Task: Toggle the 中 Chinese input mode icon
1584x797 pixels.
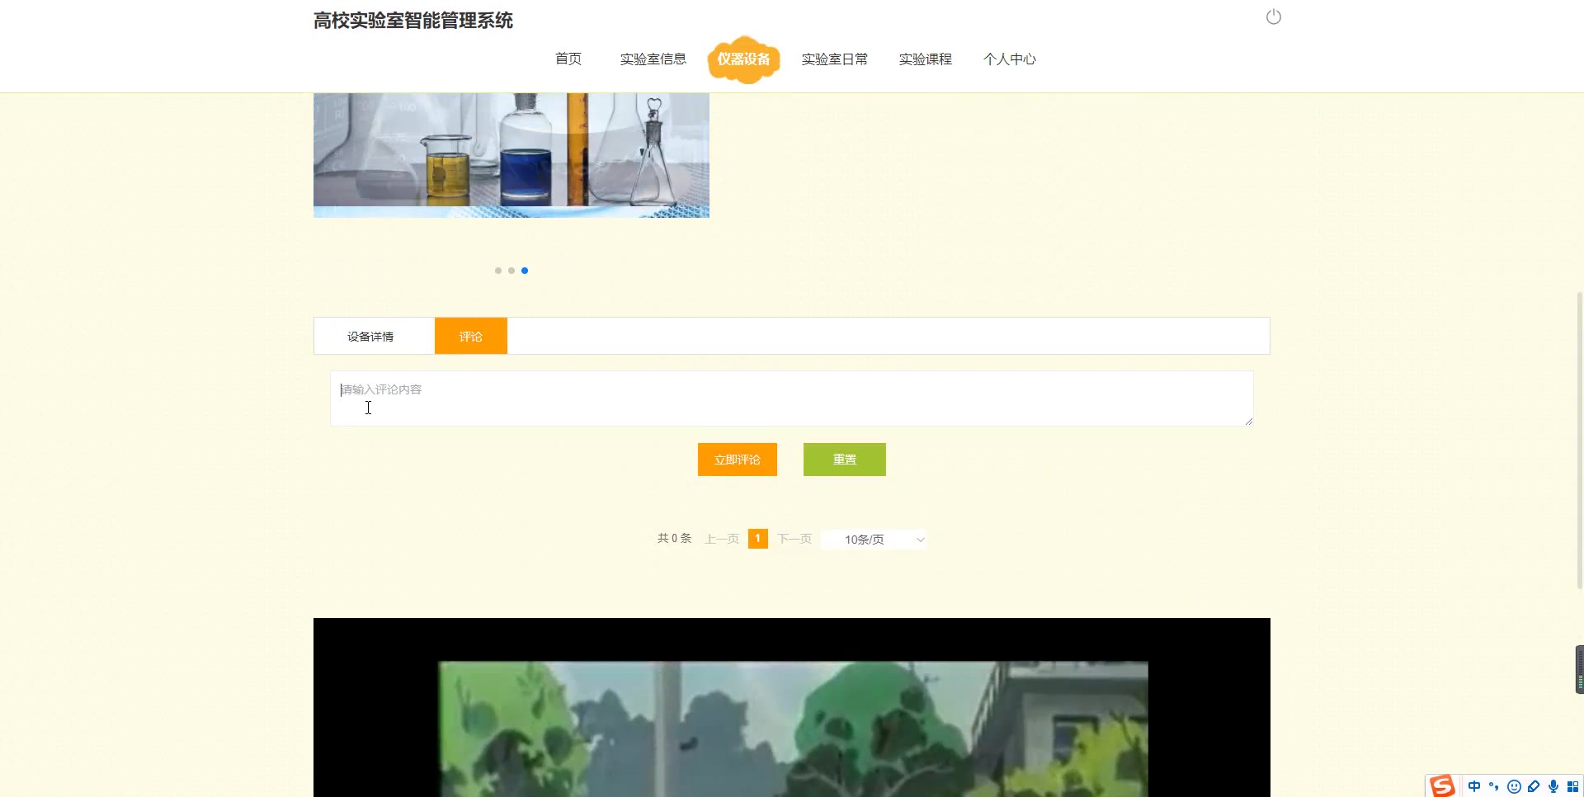Action: (x=1474, y=786)
